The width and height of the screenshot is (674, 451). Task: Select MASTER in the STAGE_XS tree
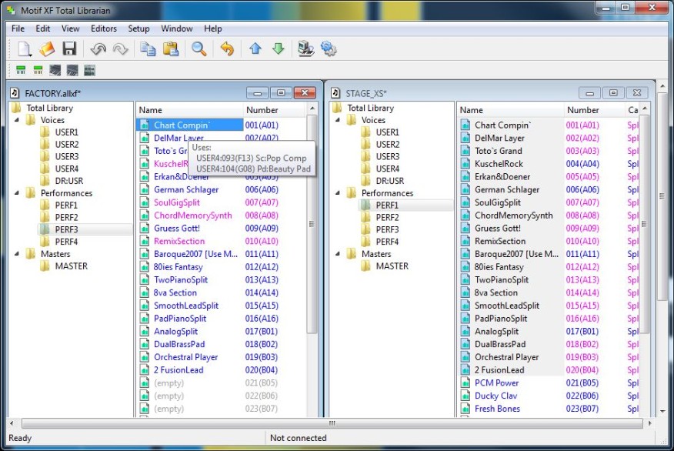point(392,266)
